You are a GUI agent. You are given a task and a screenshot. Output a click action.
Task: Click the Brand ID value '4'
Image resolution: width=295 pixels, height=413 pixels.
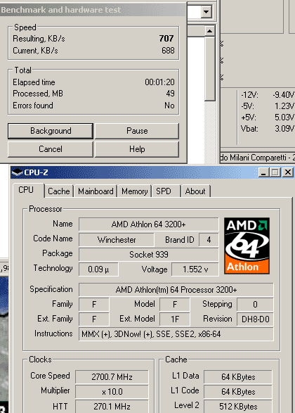pos(209,240)
